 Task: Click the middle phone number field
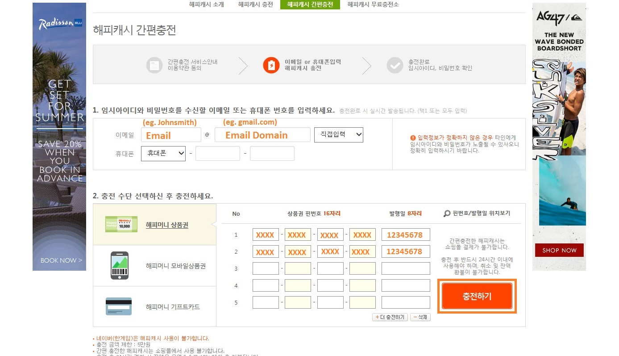(218, 153)
